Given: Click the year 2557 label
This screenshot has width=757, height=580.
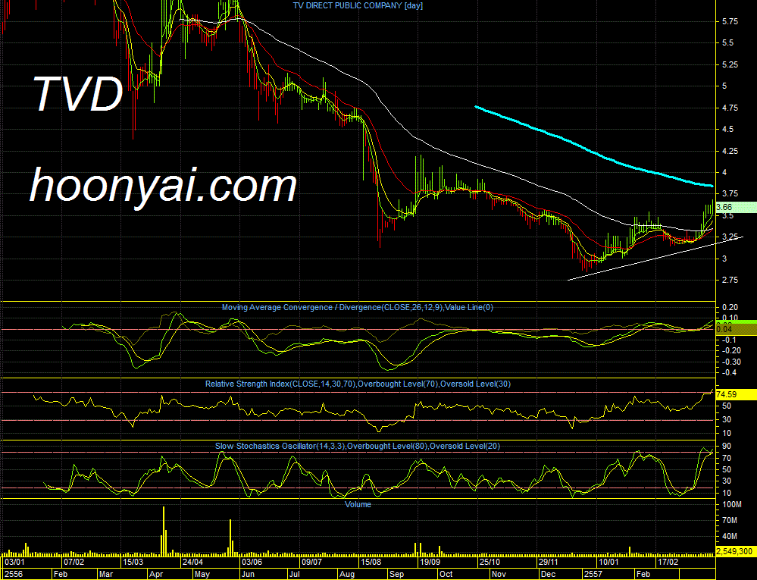Looking at the screenshot, I should [x=593, y=574].
